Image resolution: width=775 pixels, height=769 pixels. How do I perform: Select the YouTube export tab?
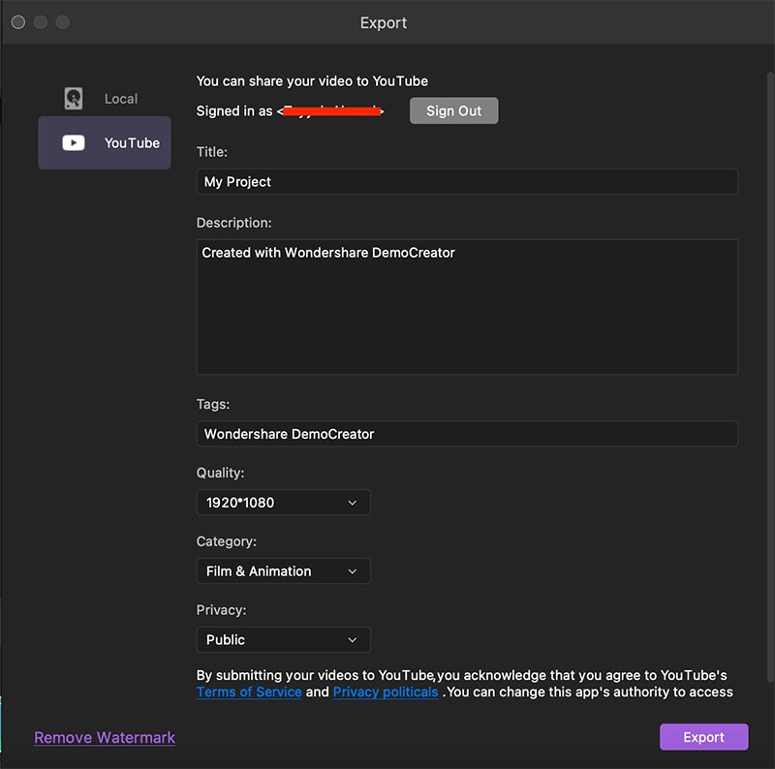coord(131,143)
